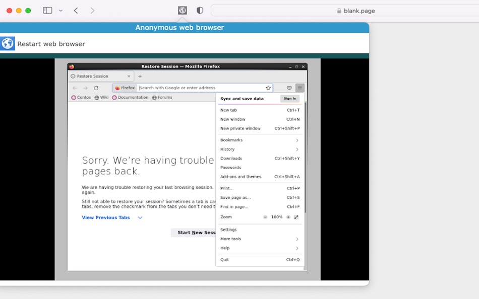The height and width of the screenshot is (299, 479).
Task: Go forward with Safari forward arrow
Action: 92,11
